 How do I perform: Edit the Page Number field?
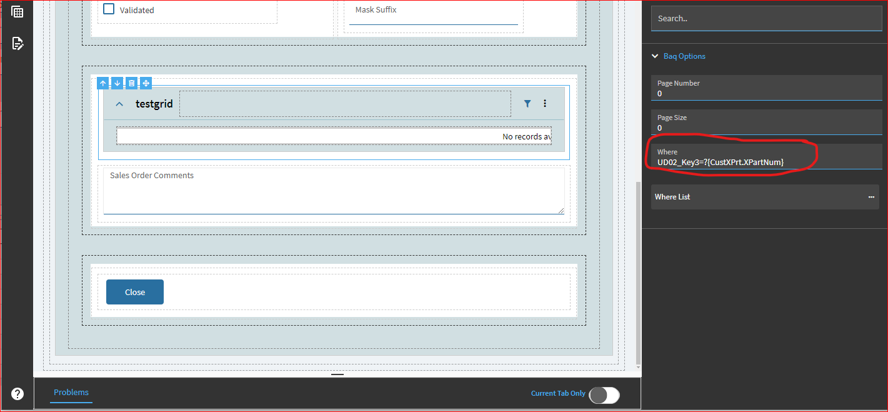766,88
